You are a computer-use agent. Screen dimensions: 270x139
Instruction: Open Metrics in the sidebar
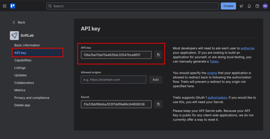coord(20,90)
